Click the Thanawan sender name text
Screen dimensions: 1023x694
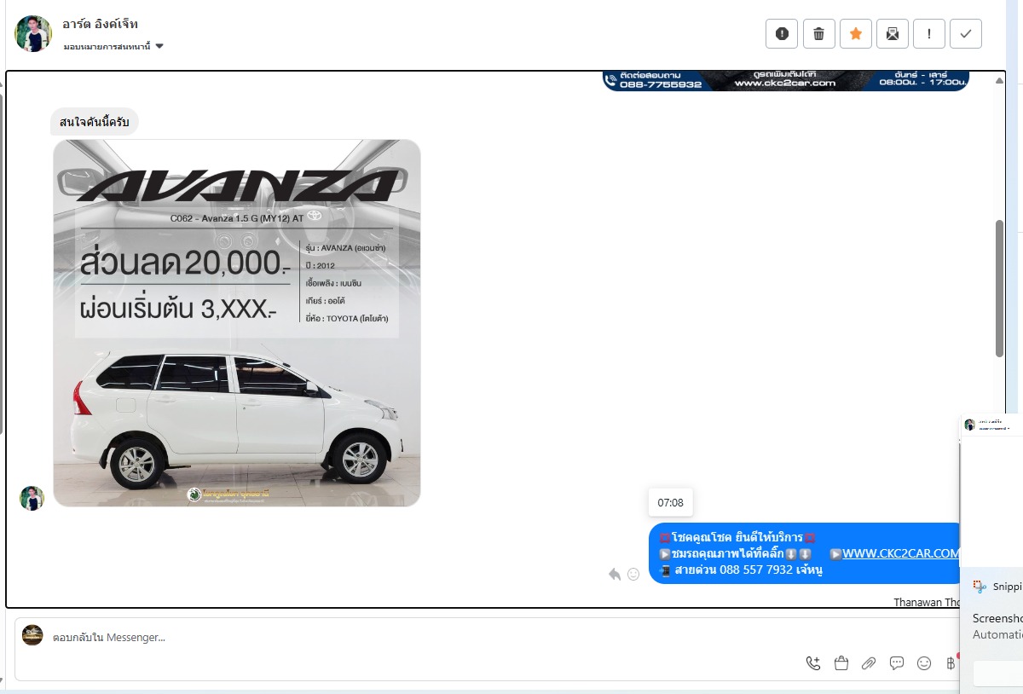(928, 602)
